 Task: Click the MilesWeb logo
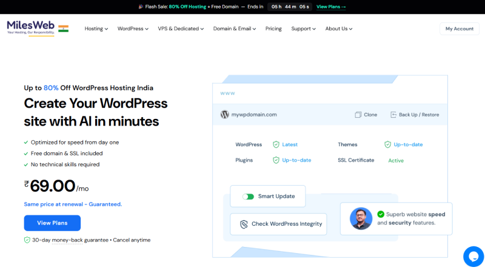point(31,27)
